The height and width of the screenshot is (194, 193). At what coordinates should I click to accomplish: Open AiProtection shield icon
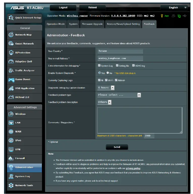tap(11, 53)
